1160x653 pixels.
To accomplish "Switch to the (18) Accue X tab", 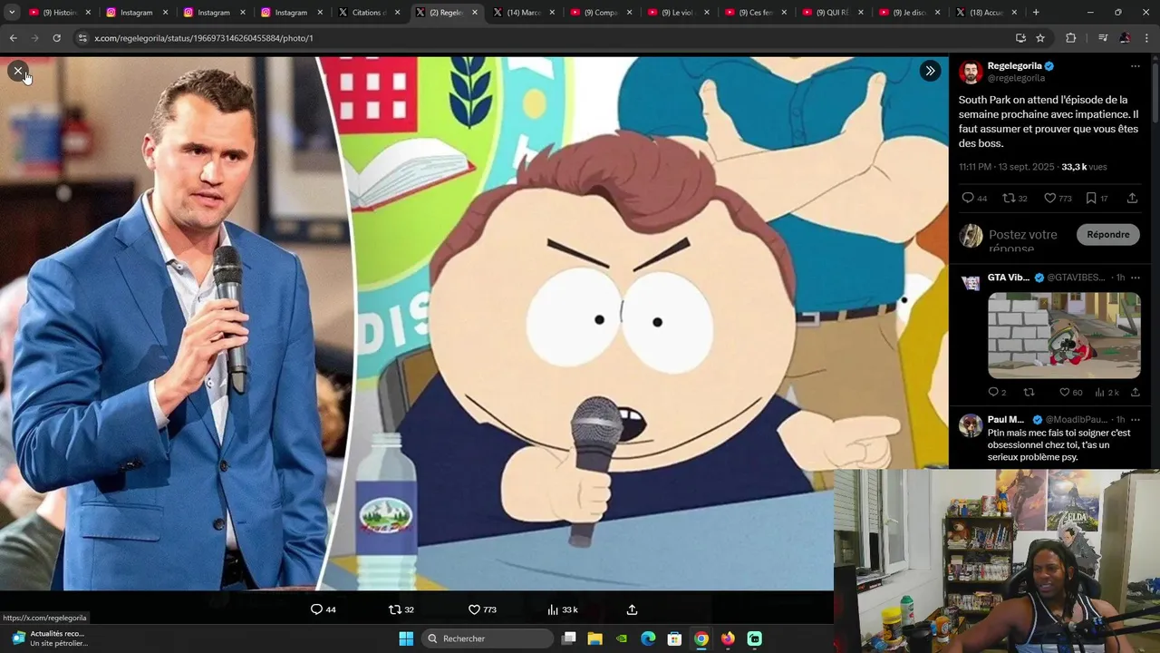I will pos(987,13).
